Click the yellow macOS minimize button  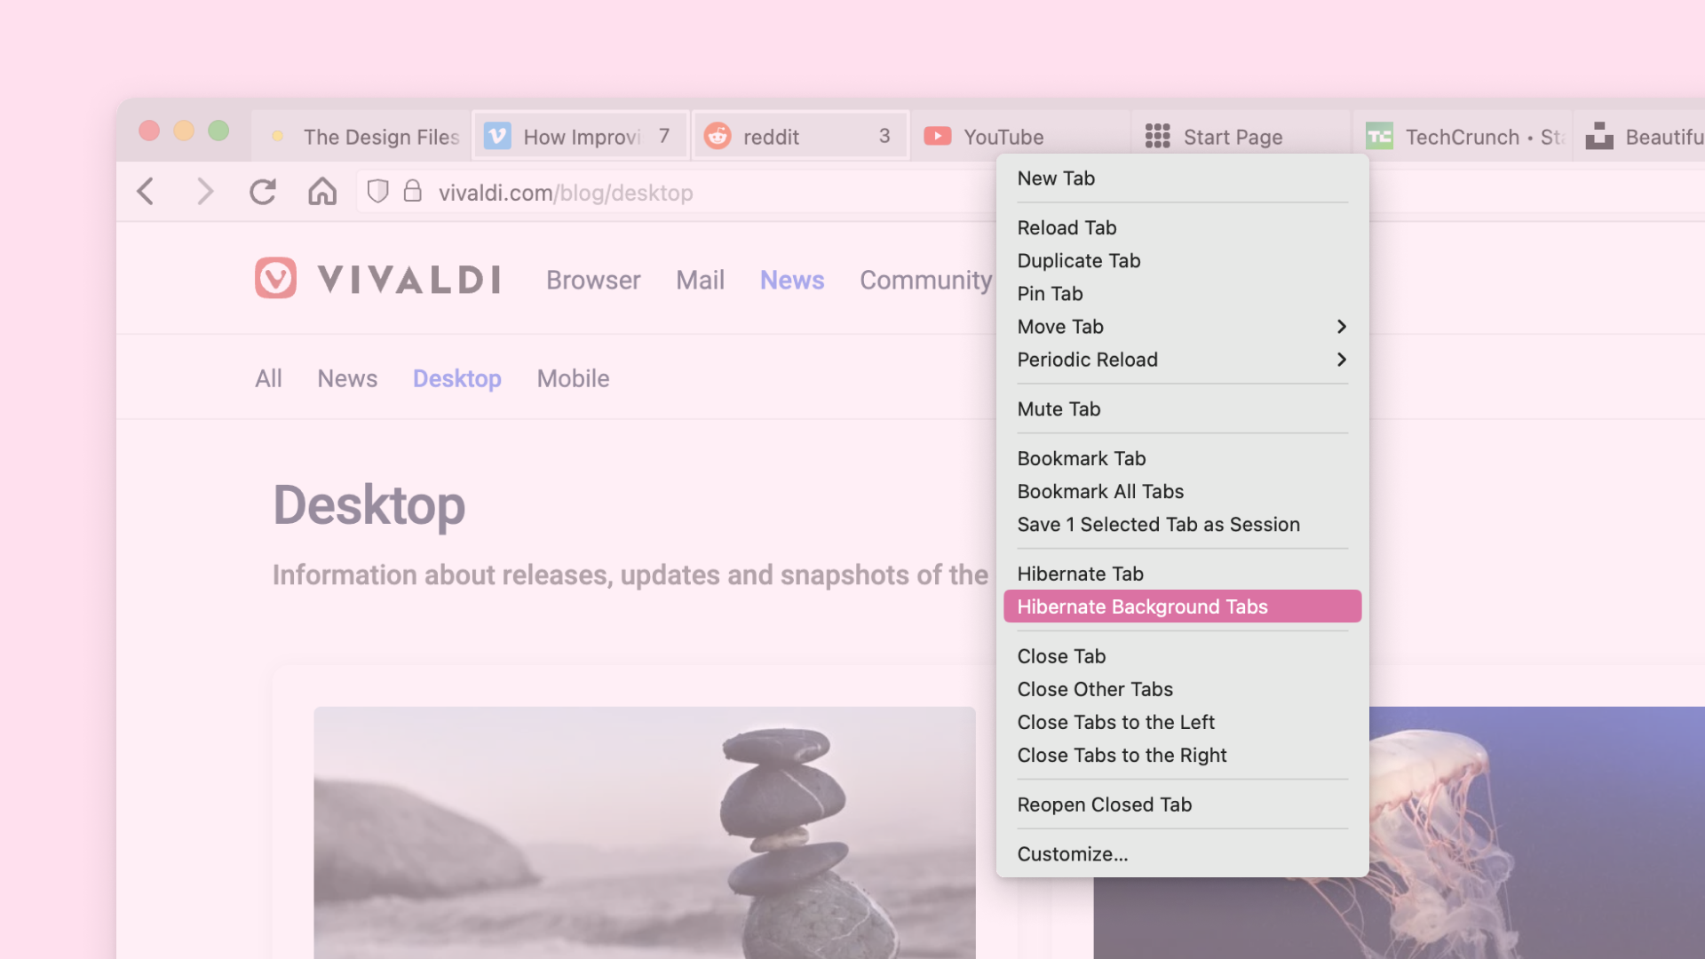click(x=184, y=131)
